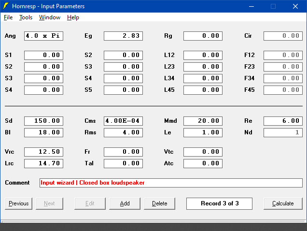This screenshot has width=307, height=231.
Task: Select the Vrc field with 12.50
Action: point(43,152)
